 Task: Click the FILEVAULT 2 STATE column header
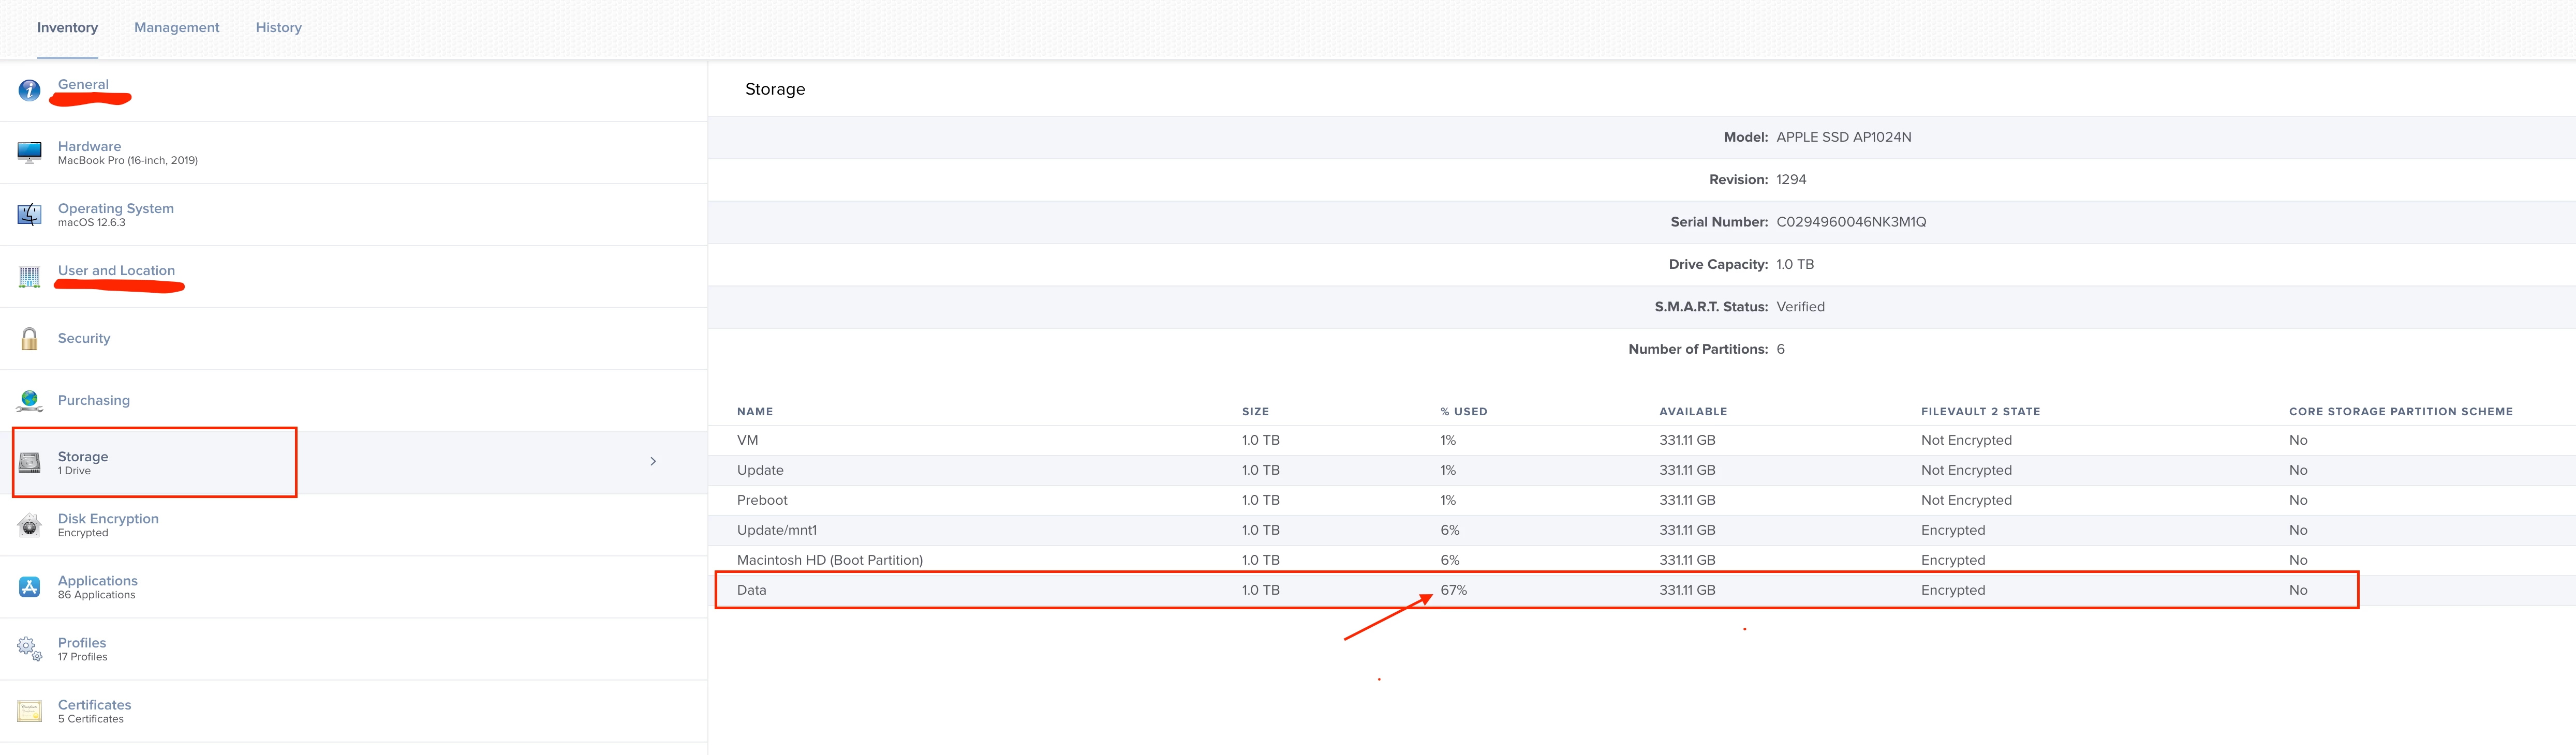1980,412
